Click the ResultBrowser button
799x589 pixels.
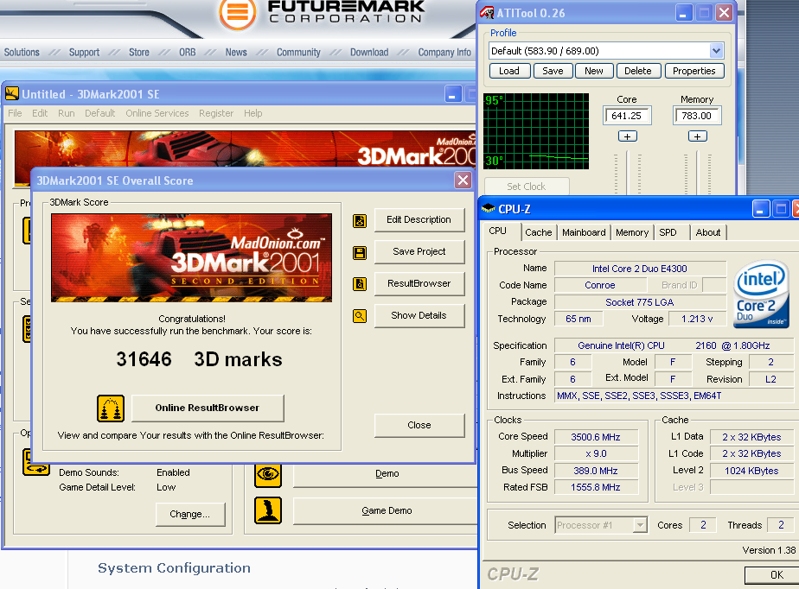point(419,283)
